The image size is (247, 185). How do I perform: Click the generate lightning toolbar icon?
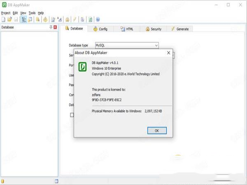(x=75, y=19)
